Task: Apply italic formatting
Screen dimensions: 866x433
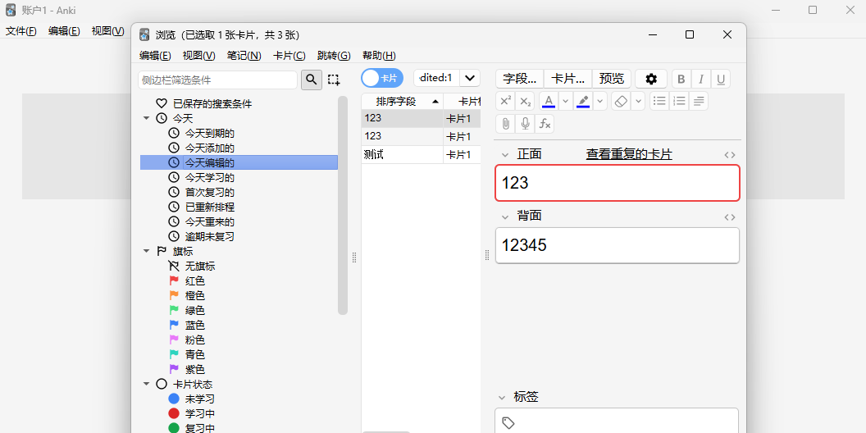Action: pyautogui.click(x=701, y=79)
